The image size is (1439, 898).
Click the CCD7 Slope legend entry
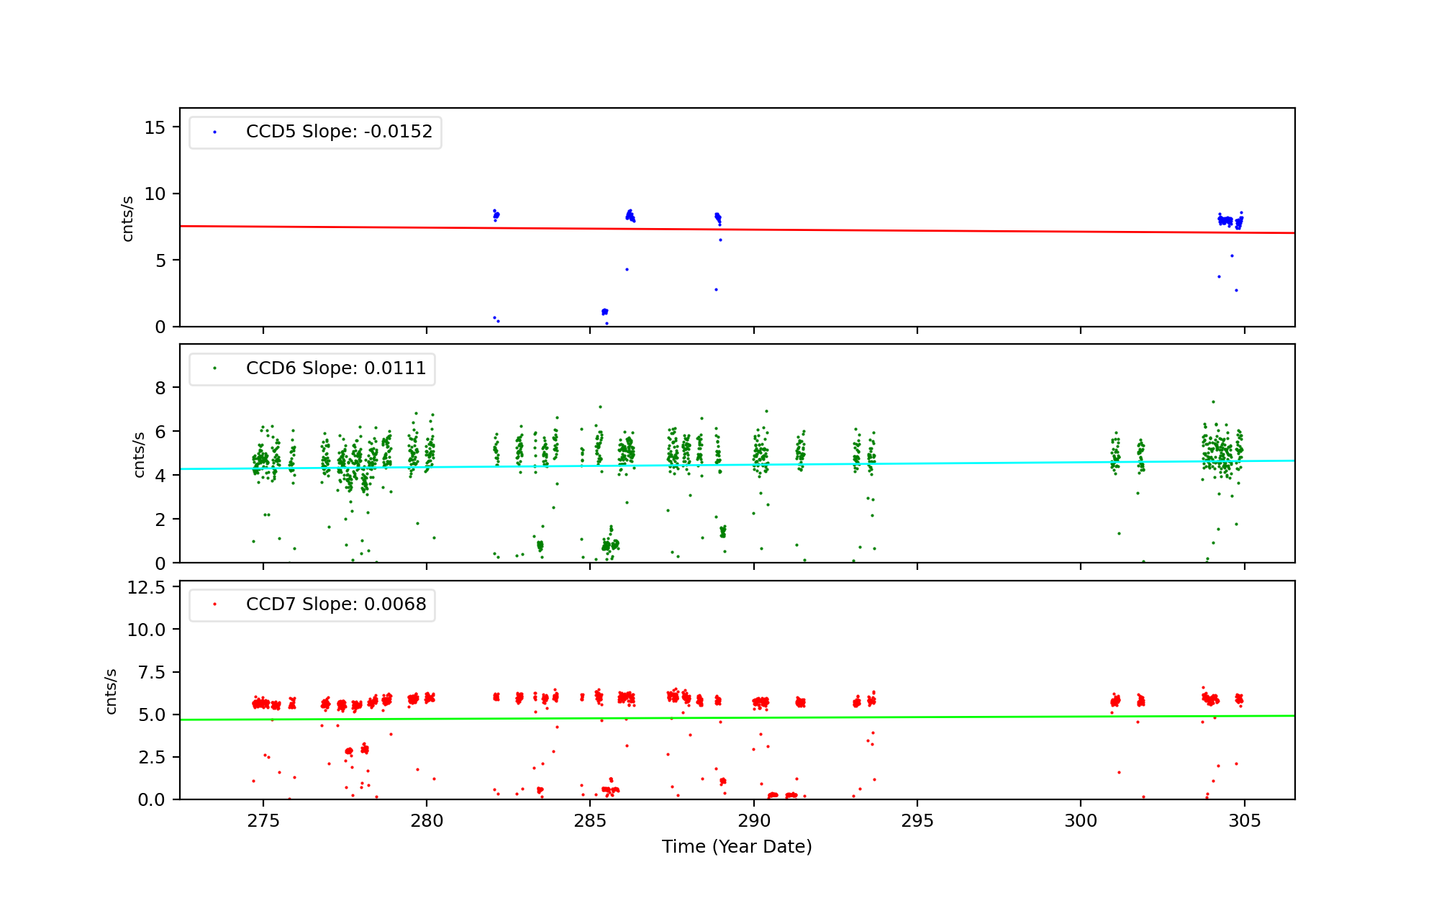(336, 604)
